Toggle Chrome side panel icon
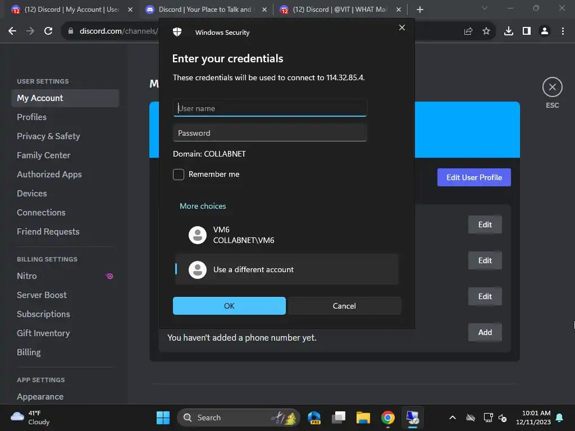Image resolution: width=575 pixels, height=431 pixels. pyautogui.click(x=527, y=31)
